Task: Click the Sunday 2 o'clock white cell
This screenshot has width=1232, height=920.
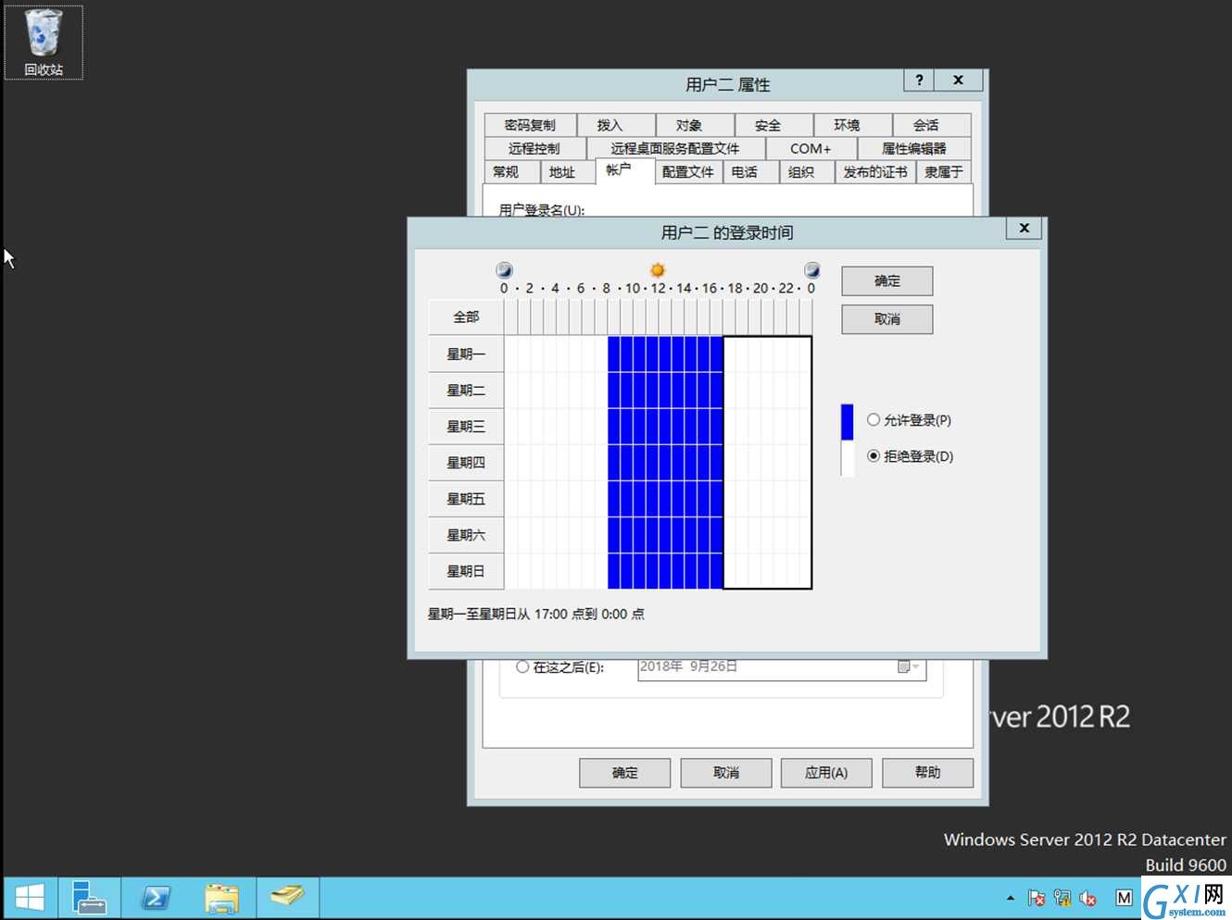Action: [536, 571]
